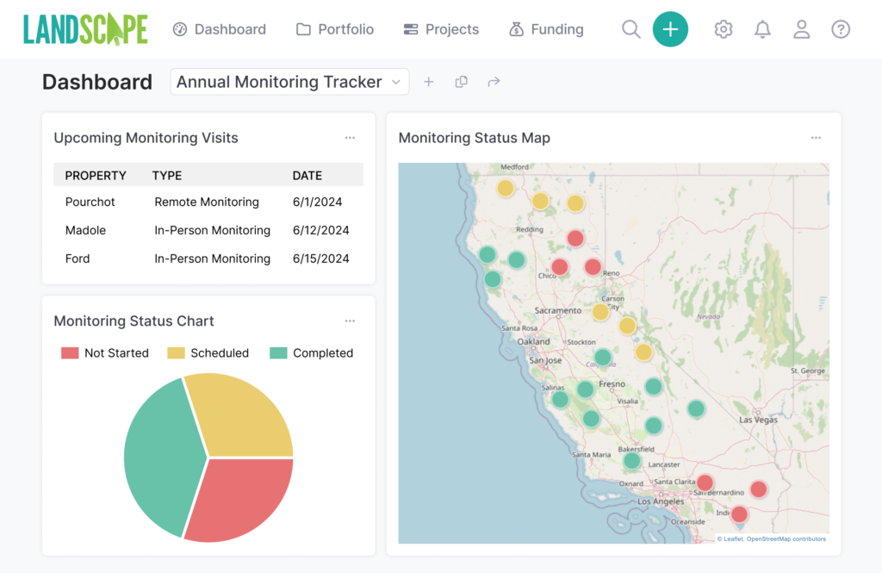Screen dimensions: 882x573
Task: Add a new dashboard with the plus icon
Action: tap(429, 81)
